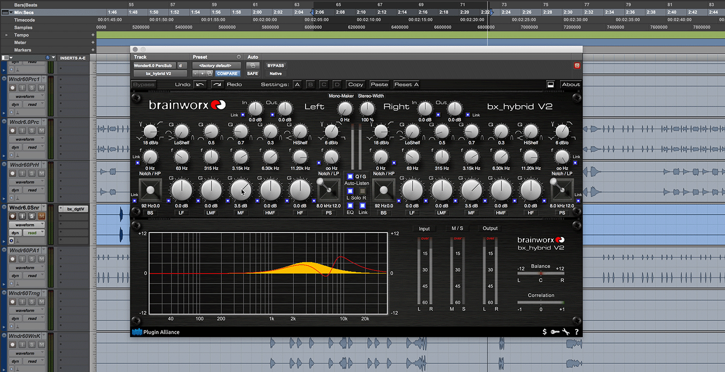Toggle Solo R button
This screenshot has width=725, height=372.
point(362,192)
